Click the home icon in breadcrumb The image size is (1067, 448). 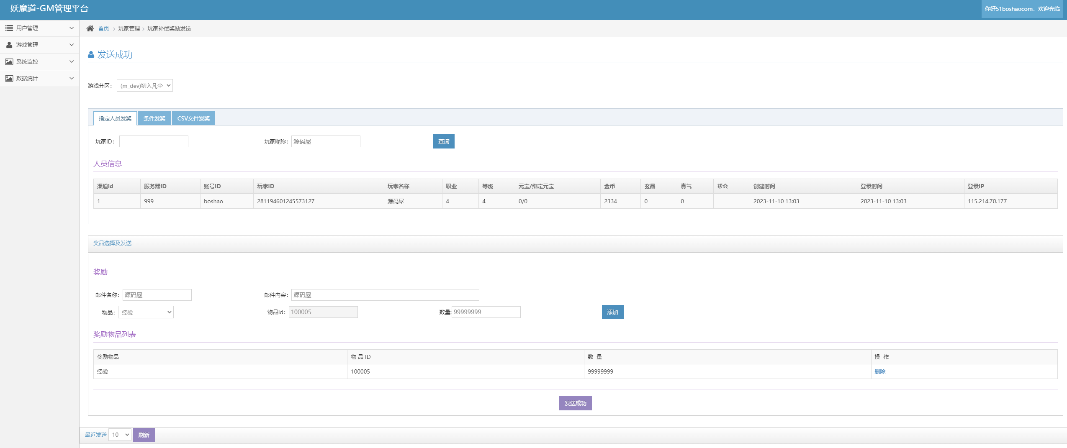90,28
